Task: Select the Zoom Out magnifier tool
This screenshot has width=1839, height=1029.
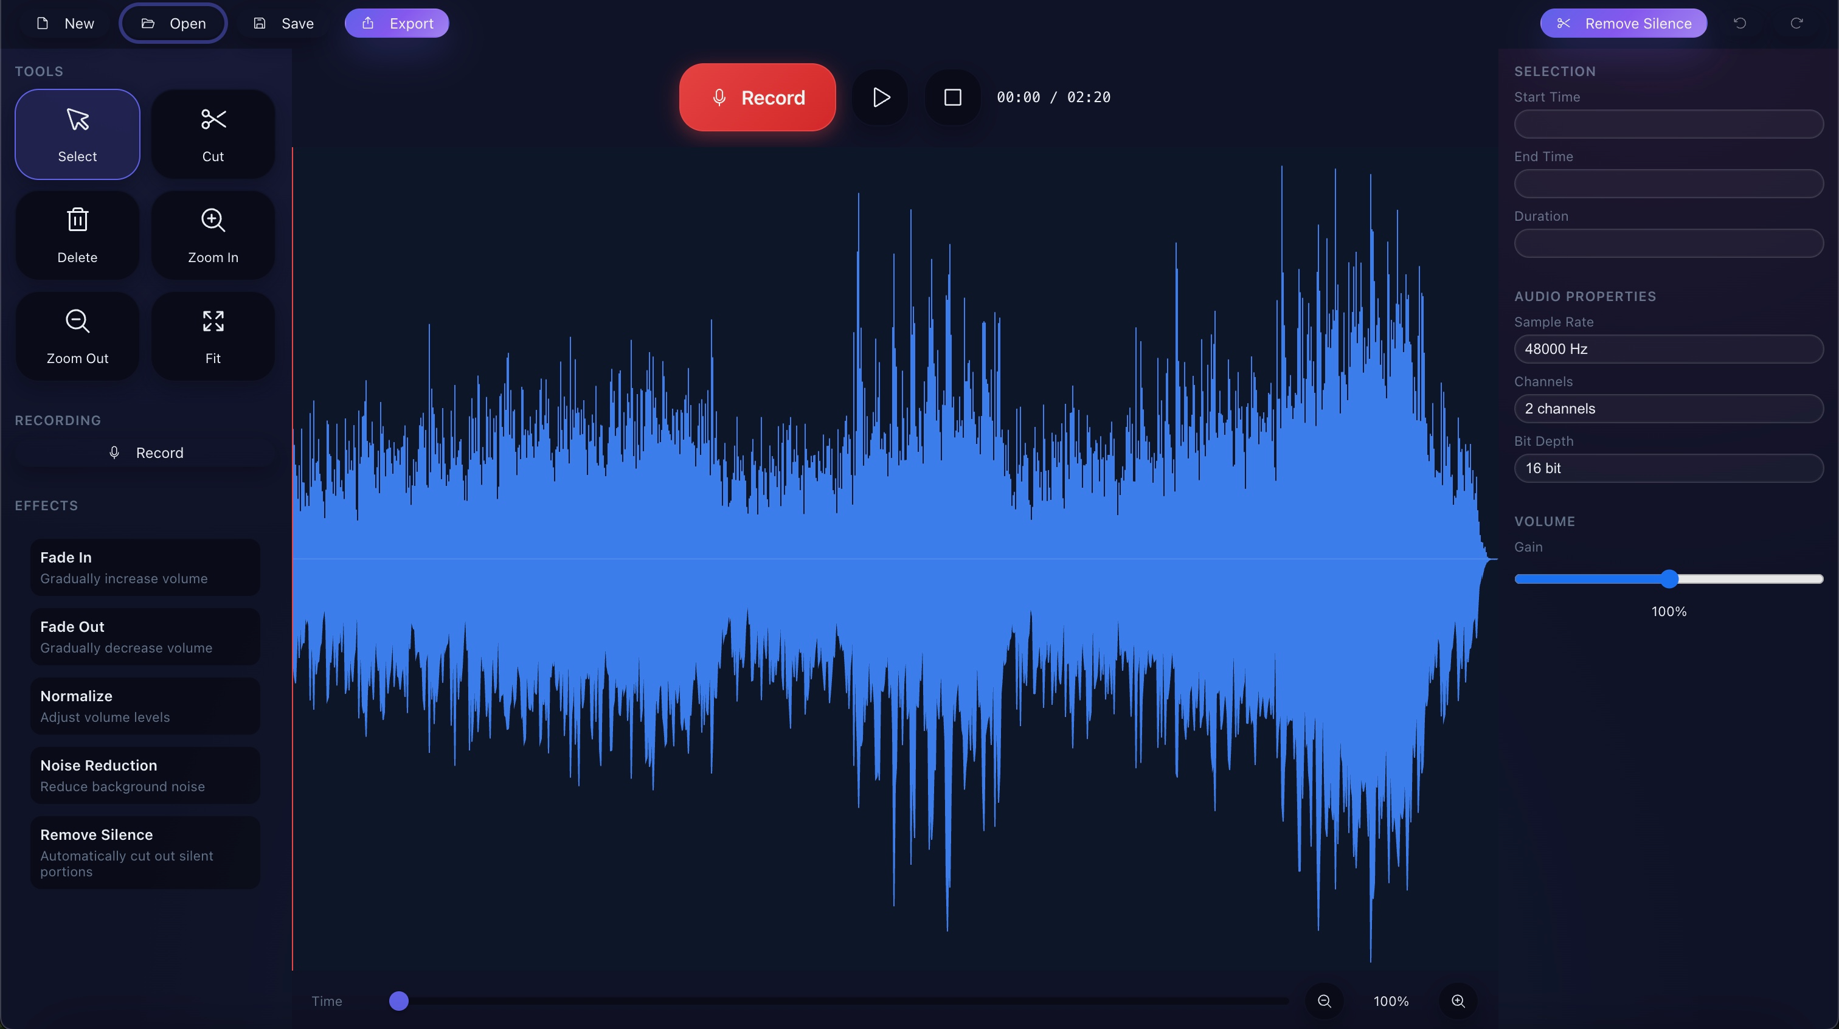Action: [x=77, y=336]
